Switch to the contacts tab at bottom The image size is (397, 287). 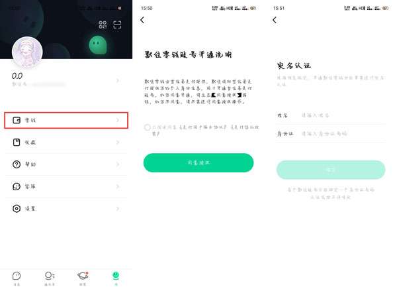50,278
